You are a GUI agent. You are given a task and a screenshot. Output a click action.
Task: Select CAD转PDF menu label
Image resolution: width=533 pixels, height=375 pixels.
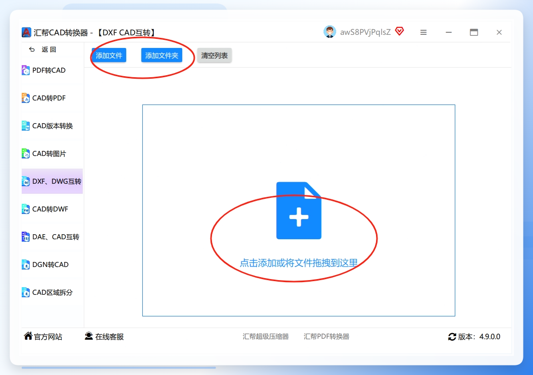[49, 98]
